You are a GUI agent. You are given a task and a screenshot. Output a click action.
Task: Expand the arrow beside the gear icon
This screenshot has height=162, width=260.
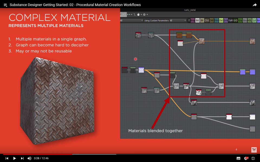147,15
